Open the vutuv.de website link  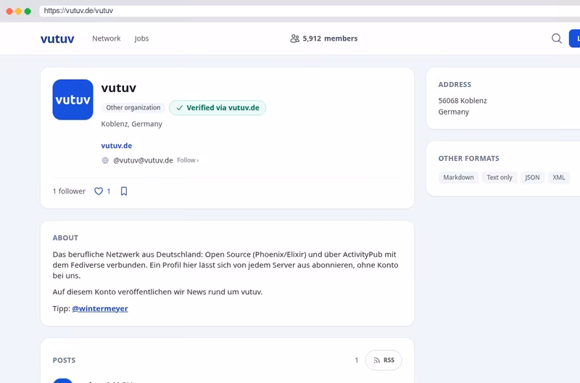pos(117,145)
